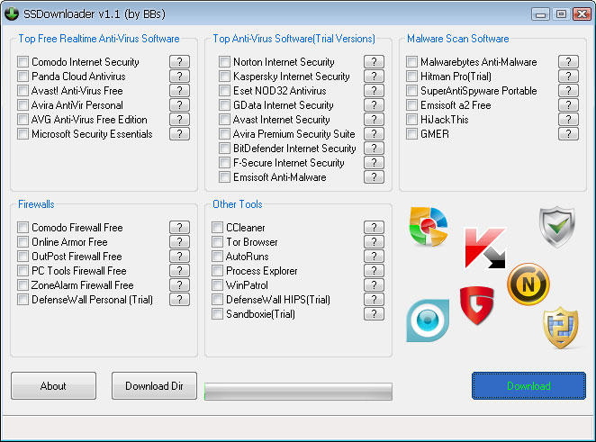Select PC Tools Firewall Free checkbox
The width and height of the screenshot is (596, 442).
click(23, 271)
